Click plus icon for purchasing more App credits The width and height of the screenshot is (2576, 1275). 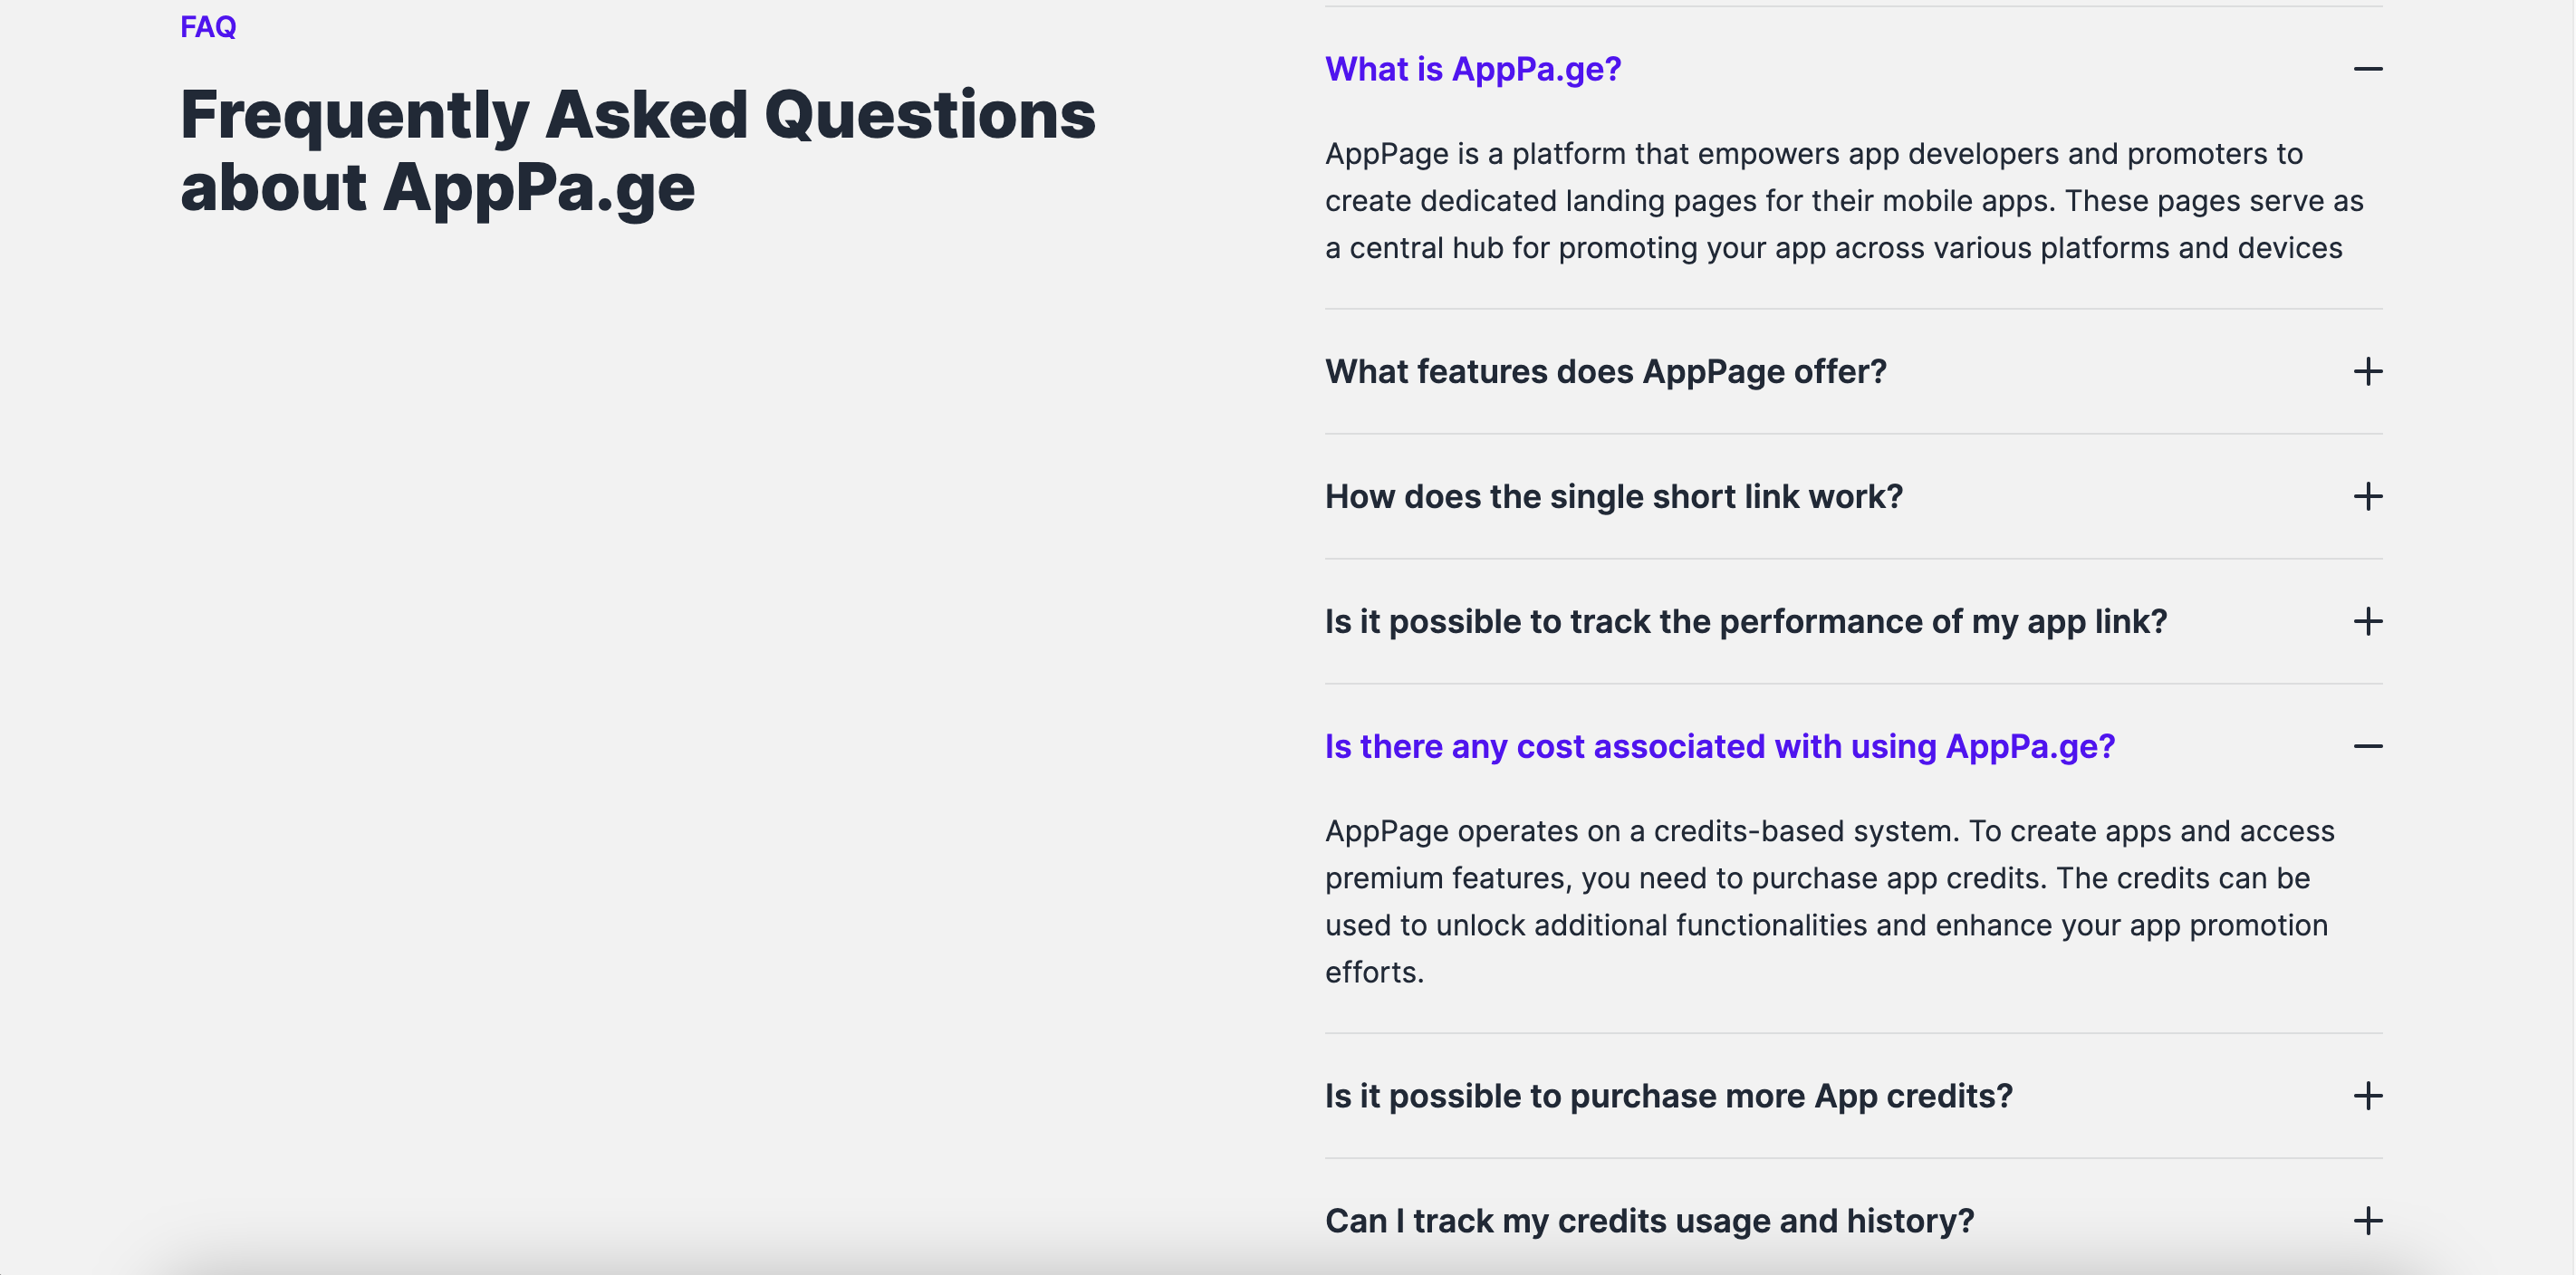(2367, 1096)
